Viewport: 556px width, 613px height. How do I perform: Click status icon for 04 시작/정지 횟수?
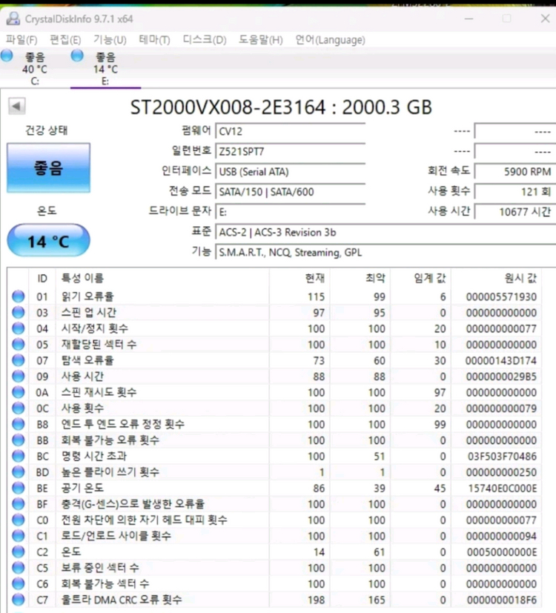tap(18, 328)
